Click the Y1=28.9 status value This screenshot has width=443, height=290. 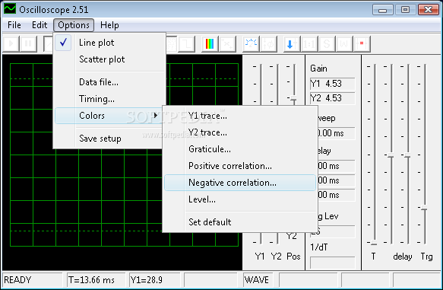click(x=147, y=280)
